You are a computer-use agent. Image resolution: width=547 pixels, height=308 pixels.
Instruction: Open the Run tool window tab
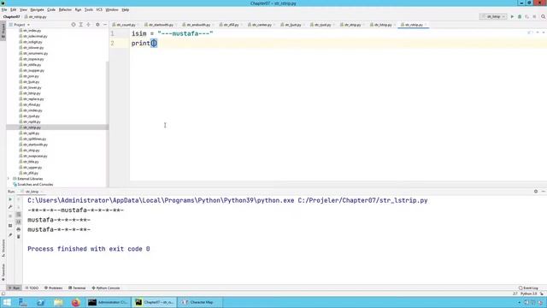(14, 288)
